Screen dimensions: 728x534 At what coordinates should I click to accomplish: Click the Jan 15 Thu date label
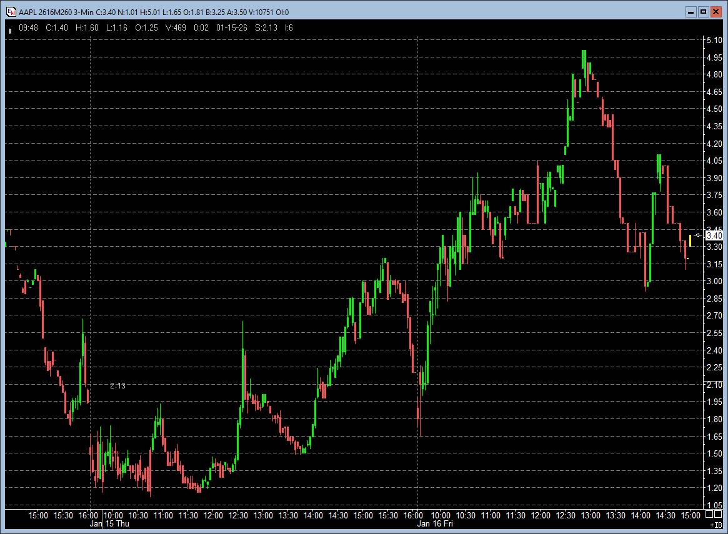click(109, 524)
